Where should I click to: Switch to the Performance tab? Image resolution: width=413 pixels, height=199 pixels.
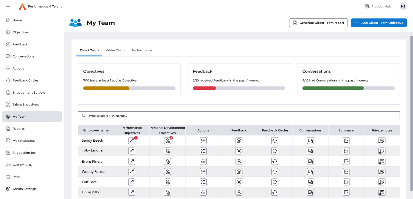click(x=142, y=50)
